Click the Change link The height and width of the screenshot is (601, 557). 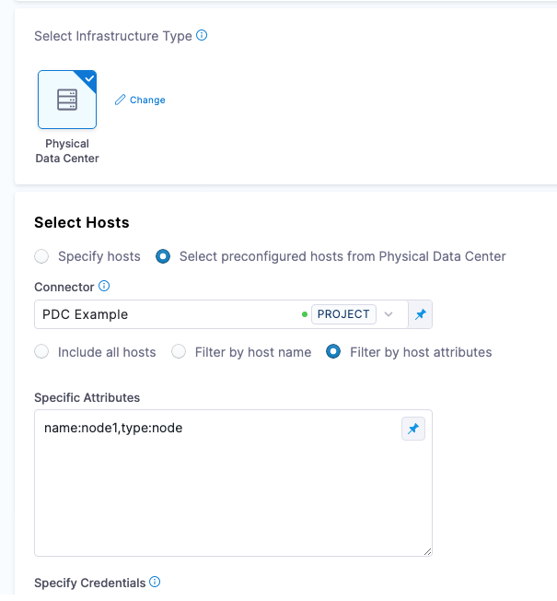147,100
